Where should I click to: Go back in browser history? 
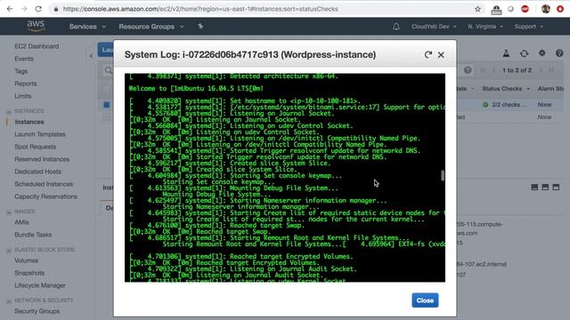click(x=10, y=9)
